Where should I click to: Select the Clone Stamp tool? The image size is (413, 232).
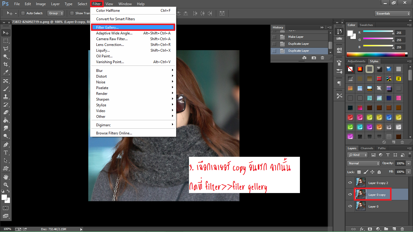(x=6, y=97)
